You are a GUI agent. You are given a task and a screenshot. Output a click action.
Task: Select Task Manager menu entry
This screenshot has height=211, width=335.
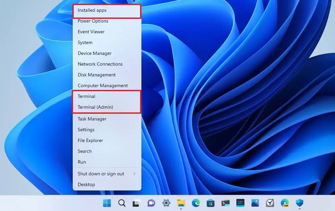(92, 119)
